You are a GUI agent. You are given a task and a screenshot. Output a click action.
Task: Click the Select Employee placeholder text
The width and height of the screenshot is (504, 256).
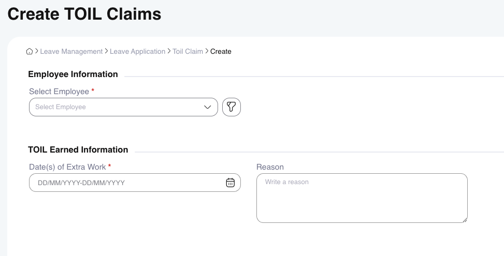click(x=61, y=107)
